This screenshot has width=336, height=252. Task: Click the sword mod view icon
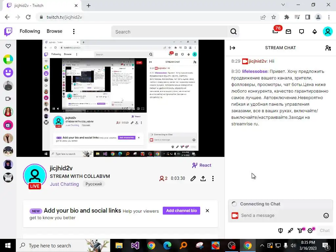[x=290, y=231]
